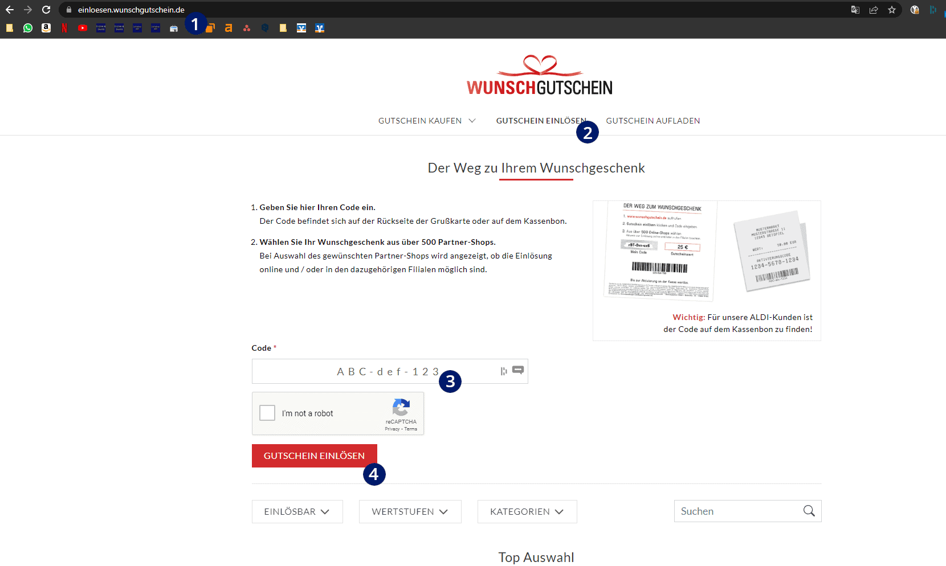Viewport: 946px width, 566px height.
Task: Open the Einlösbar filter dropdown
Action: (x=297, y=511)
